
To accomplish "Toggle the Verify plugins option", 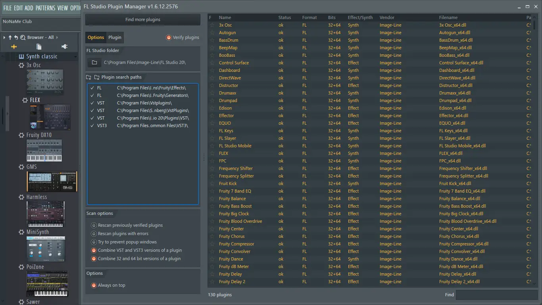I will (169, 37).
